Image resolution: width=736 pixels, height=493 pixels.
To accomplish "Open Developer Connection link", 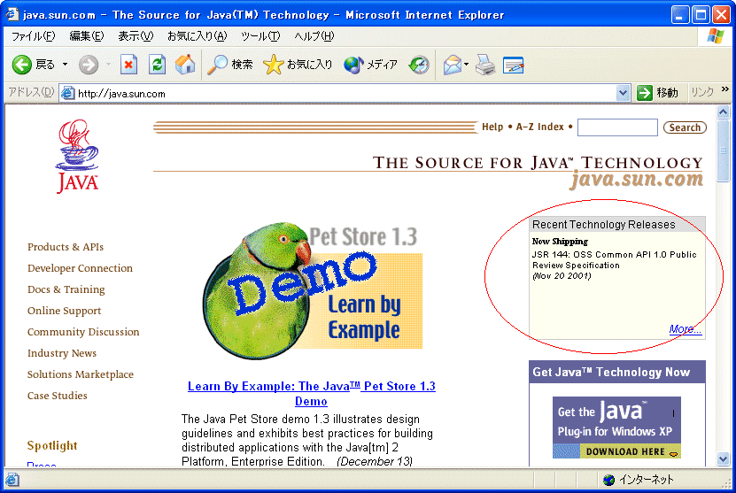I will [80, 268].
